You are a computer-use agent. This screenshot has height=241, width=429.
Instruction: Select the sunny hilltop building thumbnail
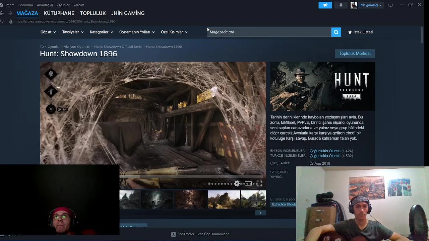click(224, 199)
